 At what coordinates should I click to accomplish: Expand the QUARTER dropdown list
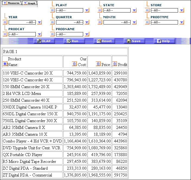(x=87, y=22)
